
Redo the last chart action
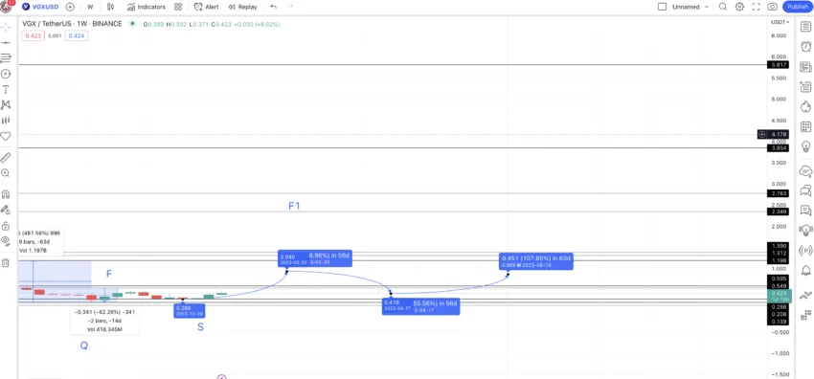[x=289, y=7]
